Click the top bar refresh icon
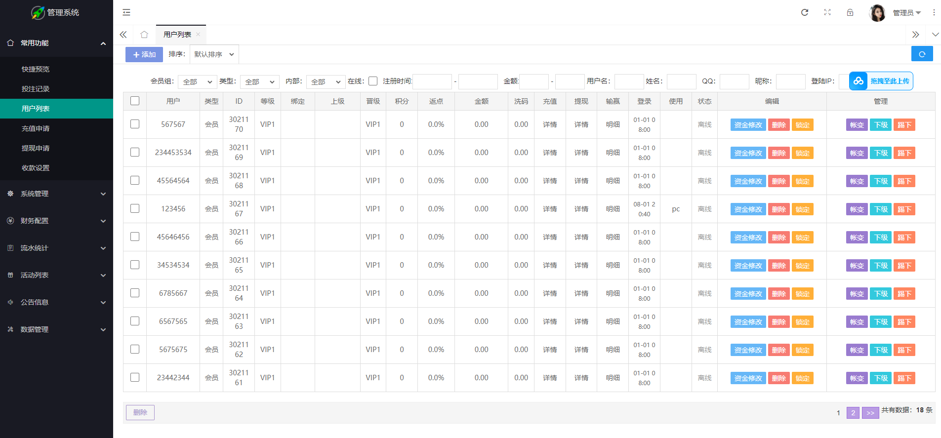Viewport: 941px width, 438px height. (805, 12)
